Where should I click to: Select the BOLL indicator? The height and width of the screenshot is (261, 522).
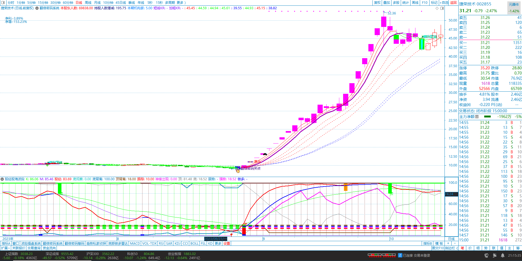coord(194,244)
